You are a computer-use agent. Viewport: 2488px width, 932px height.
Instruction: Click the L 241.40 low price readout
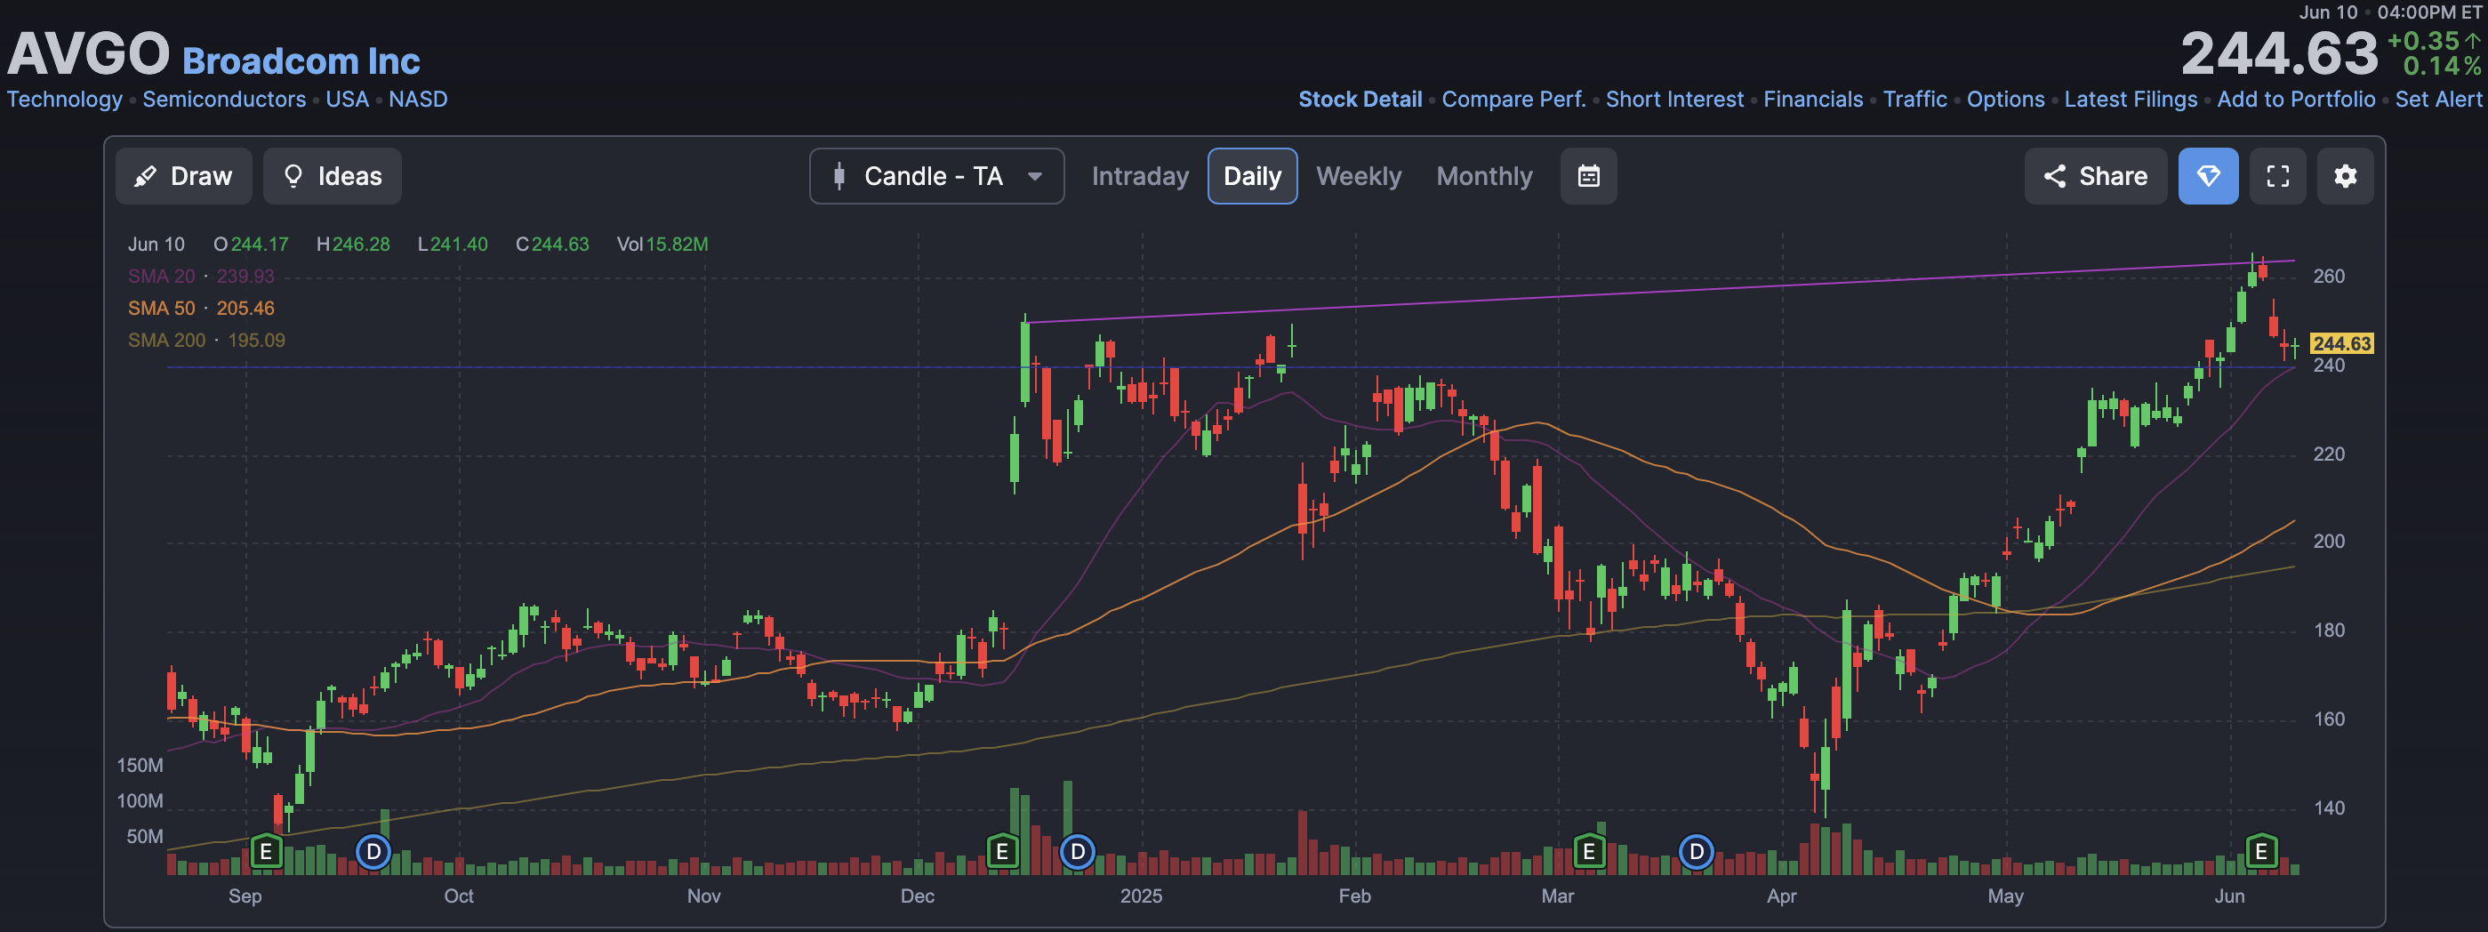click(x=453, y=245)
